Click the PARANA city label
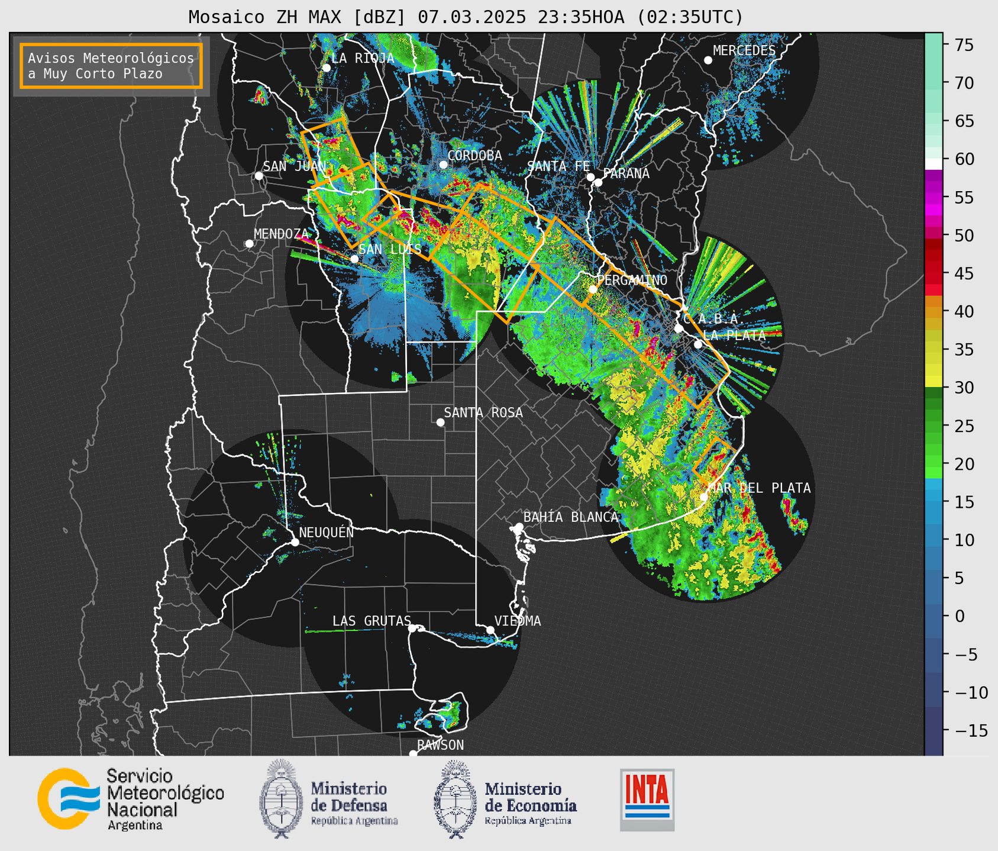Image resolution: width=998 pixels, height=851 pixels. pyautogui.click(x=626, y=173)
